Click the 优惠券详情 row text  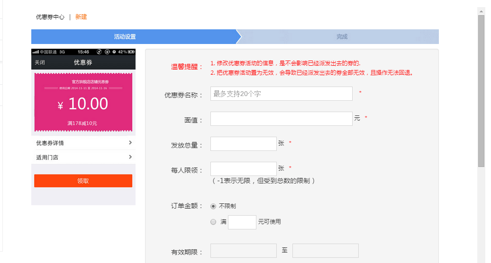[50, 143]
